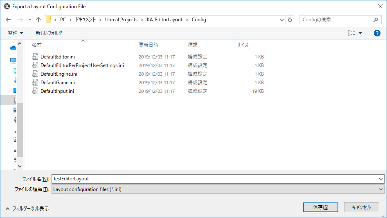Click PC in the address path
387x218 pixels.
coord(63,20)
